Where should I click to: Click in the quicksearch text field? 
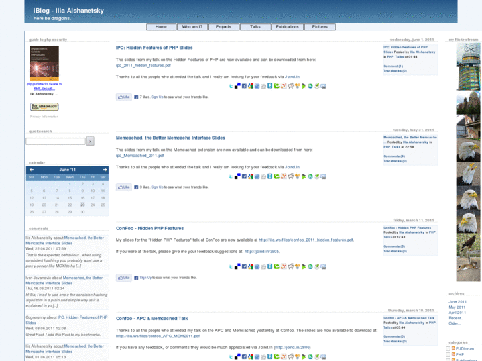55,141
